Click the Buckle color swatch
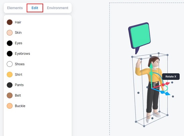The width and height of the screenshot is (184, 136). pyautogui.click(x=10, y=106)
